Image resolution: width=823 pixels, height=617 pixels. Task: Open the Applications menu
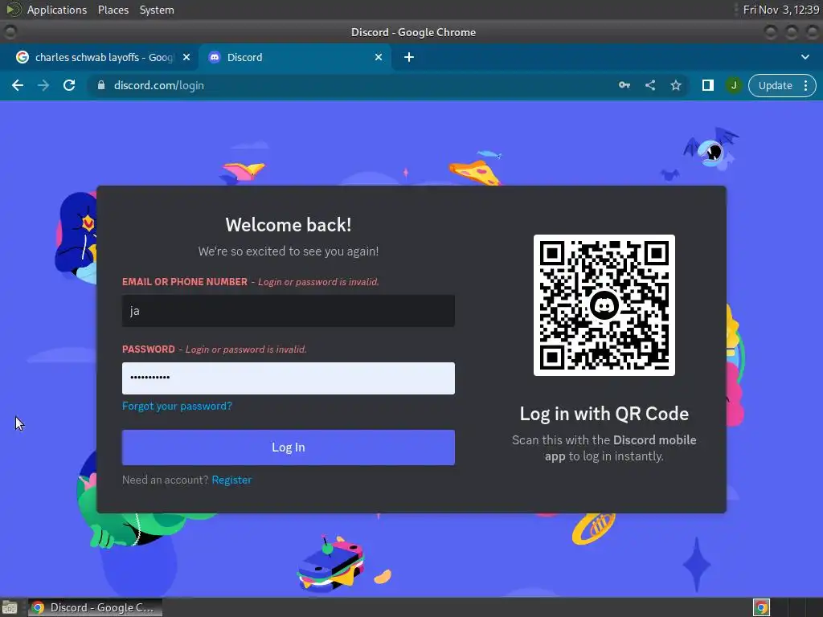[57, 10]
